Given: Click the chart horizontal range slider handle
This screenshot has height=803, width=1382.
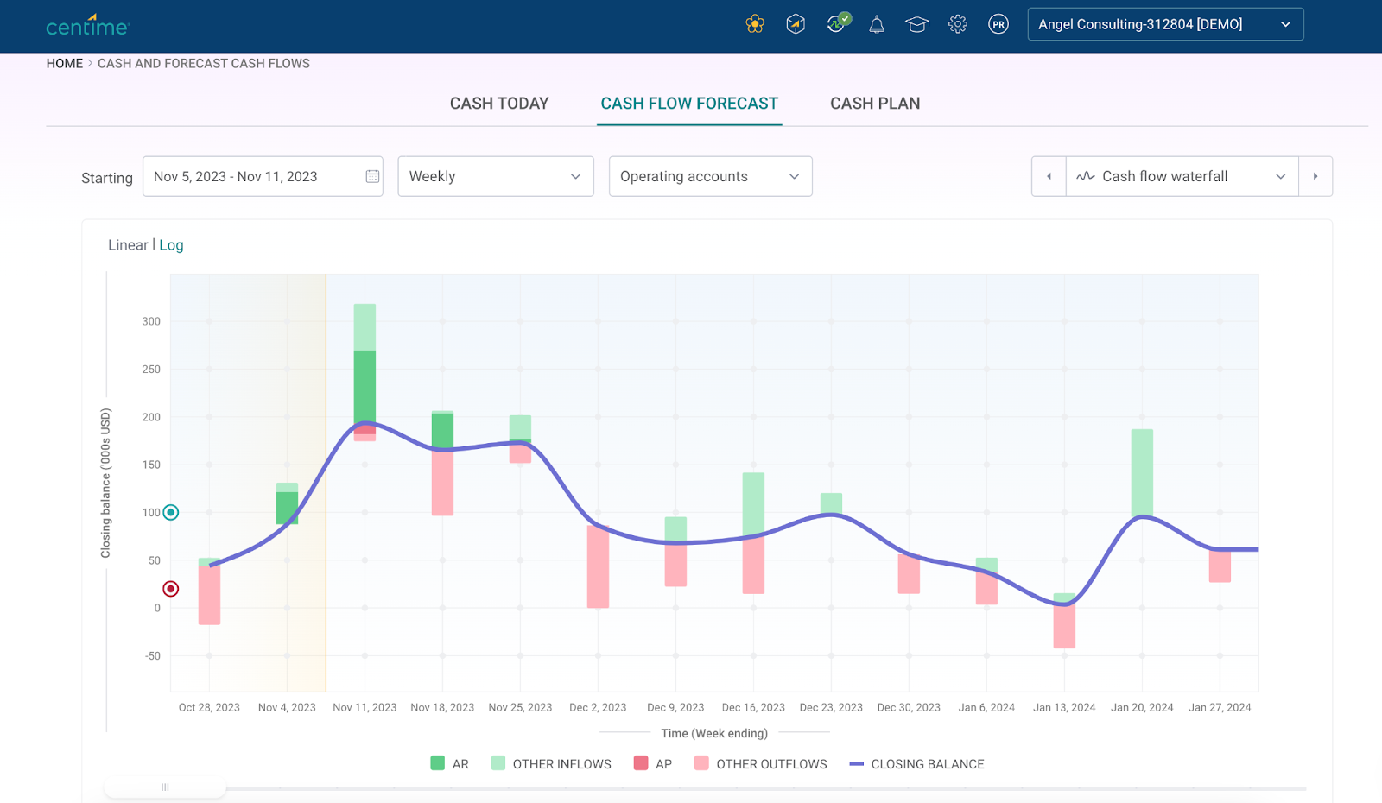Looking at the screenshot, I should pos(165,787).
